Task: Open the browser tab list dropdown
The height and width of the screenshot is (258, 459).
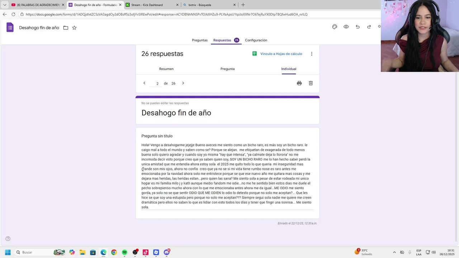Action: pyautogui.click(x=5, y=5)
